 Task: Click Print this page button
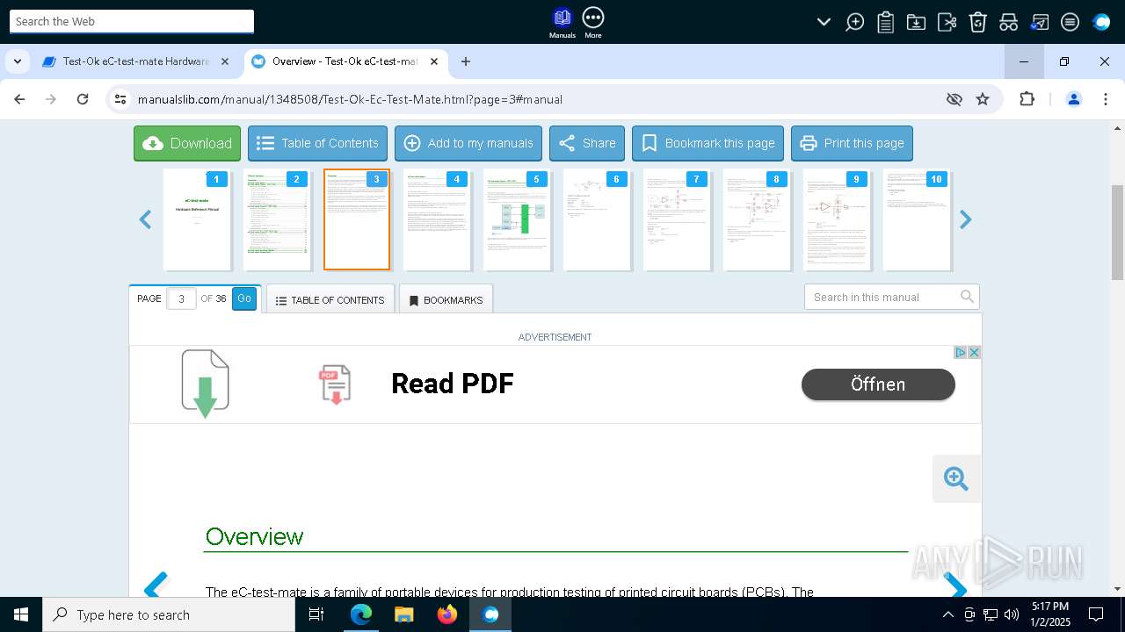pyautogui.click(x=852, y=143)
